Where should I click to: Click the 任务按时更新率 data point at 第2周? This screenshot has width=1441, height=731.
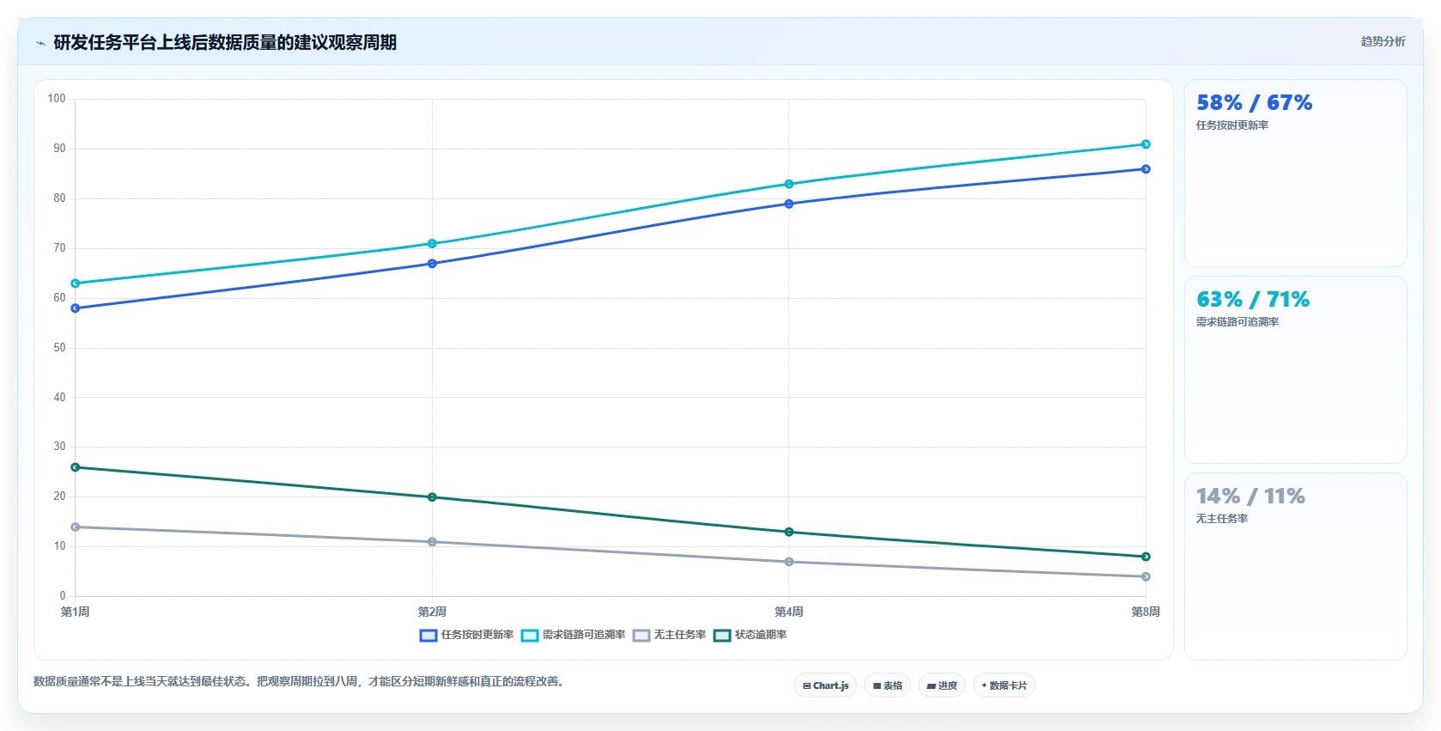(432, 264)
